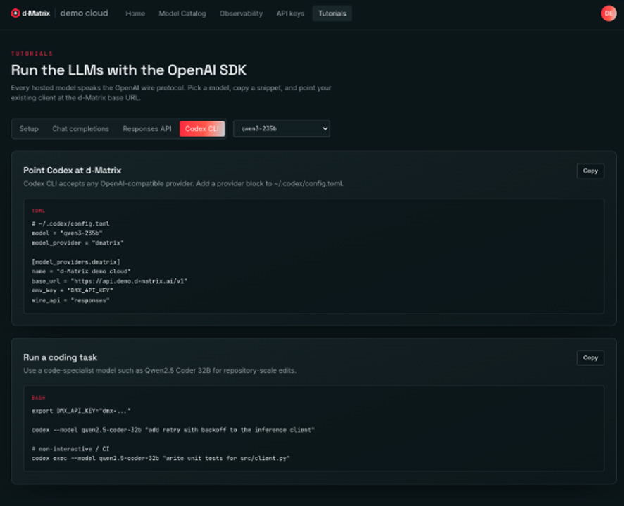Click the 'Run the LLMs with the OpenAI SDK' heading
The image size is (624, 506).
click(x=129, y=70)
